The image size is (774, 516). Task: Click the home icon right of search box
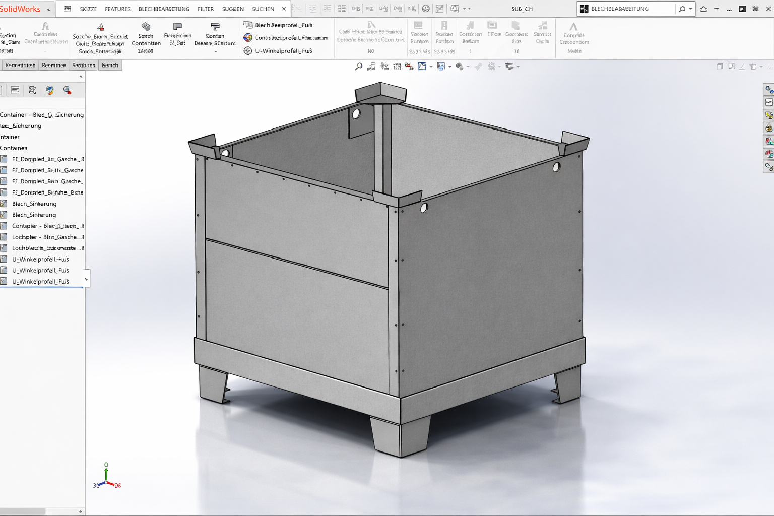coord(703,9)
